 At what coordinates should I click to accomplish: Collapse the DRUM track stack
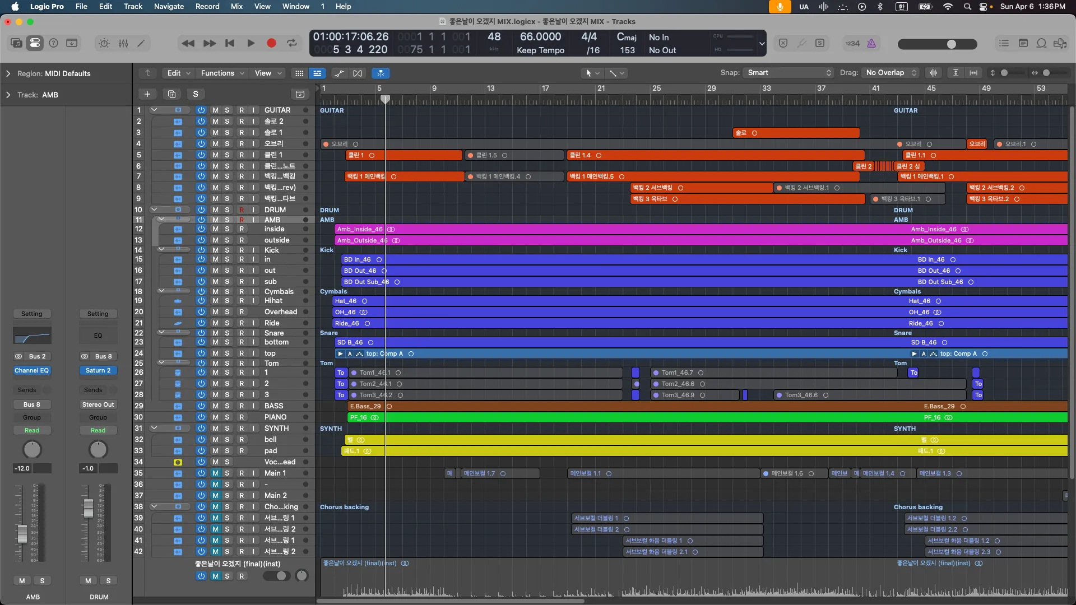[154, 210]
